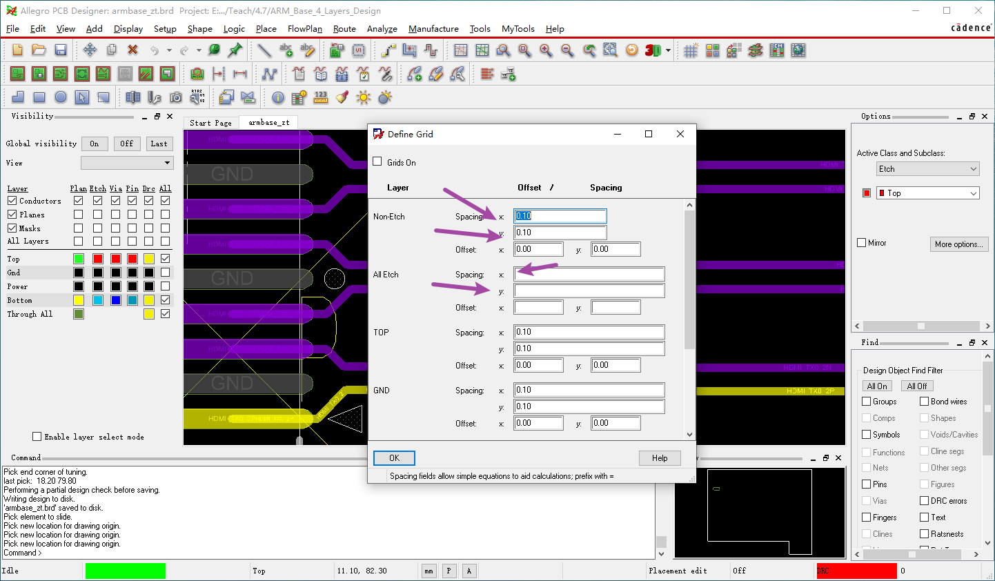Open the Undo history dropdown arrow

[x=169, y=50]
